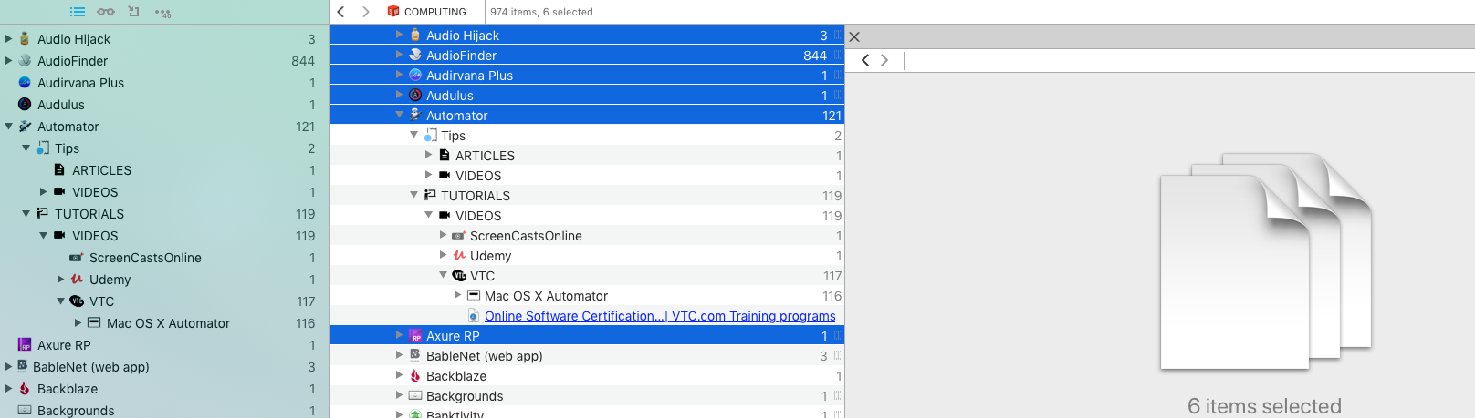Viewport: 1475px width, 418px height.
Task: Click the Udemy icon in the sidebar
Action: (x=77, y=280)
